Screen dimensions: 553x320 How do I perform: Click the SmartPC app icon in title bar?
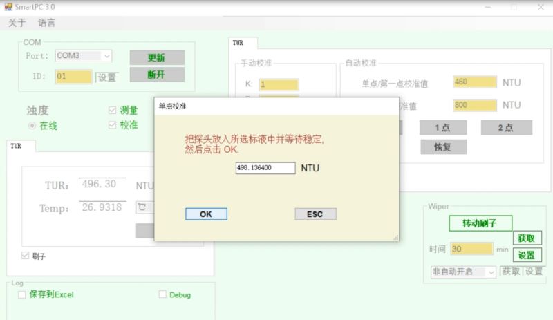(8, 7)
